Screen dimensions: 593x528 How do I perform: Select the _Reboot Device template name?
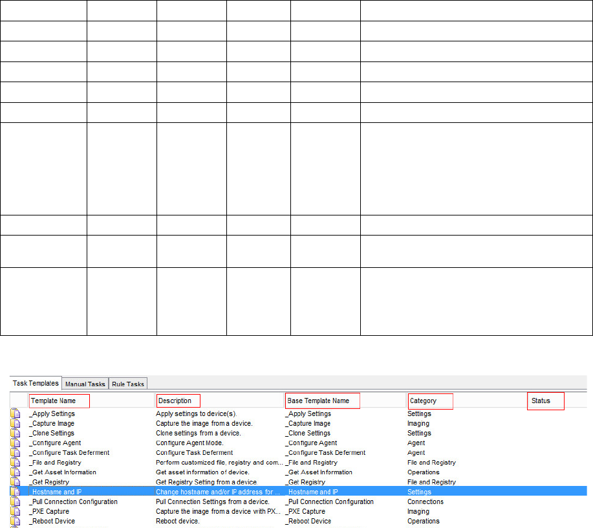[x=52, y=521]
